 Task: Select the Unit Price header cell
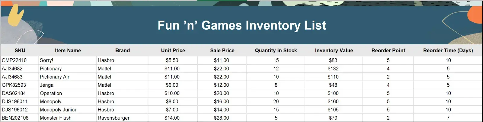[173, 50]
